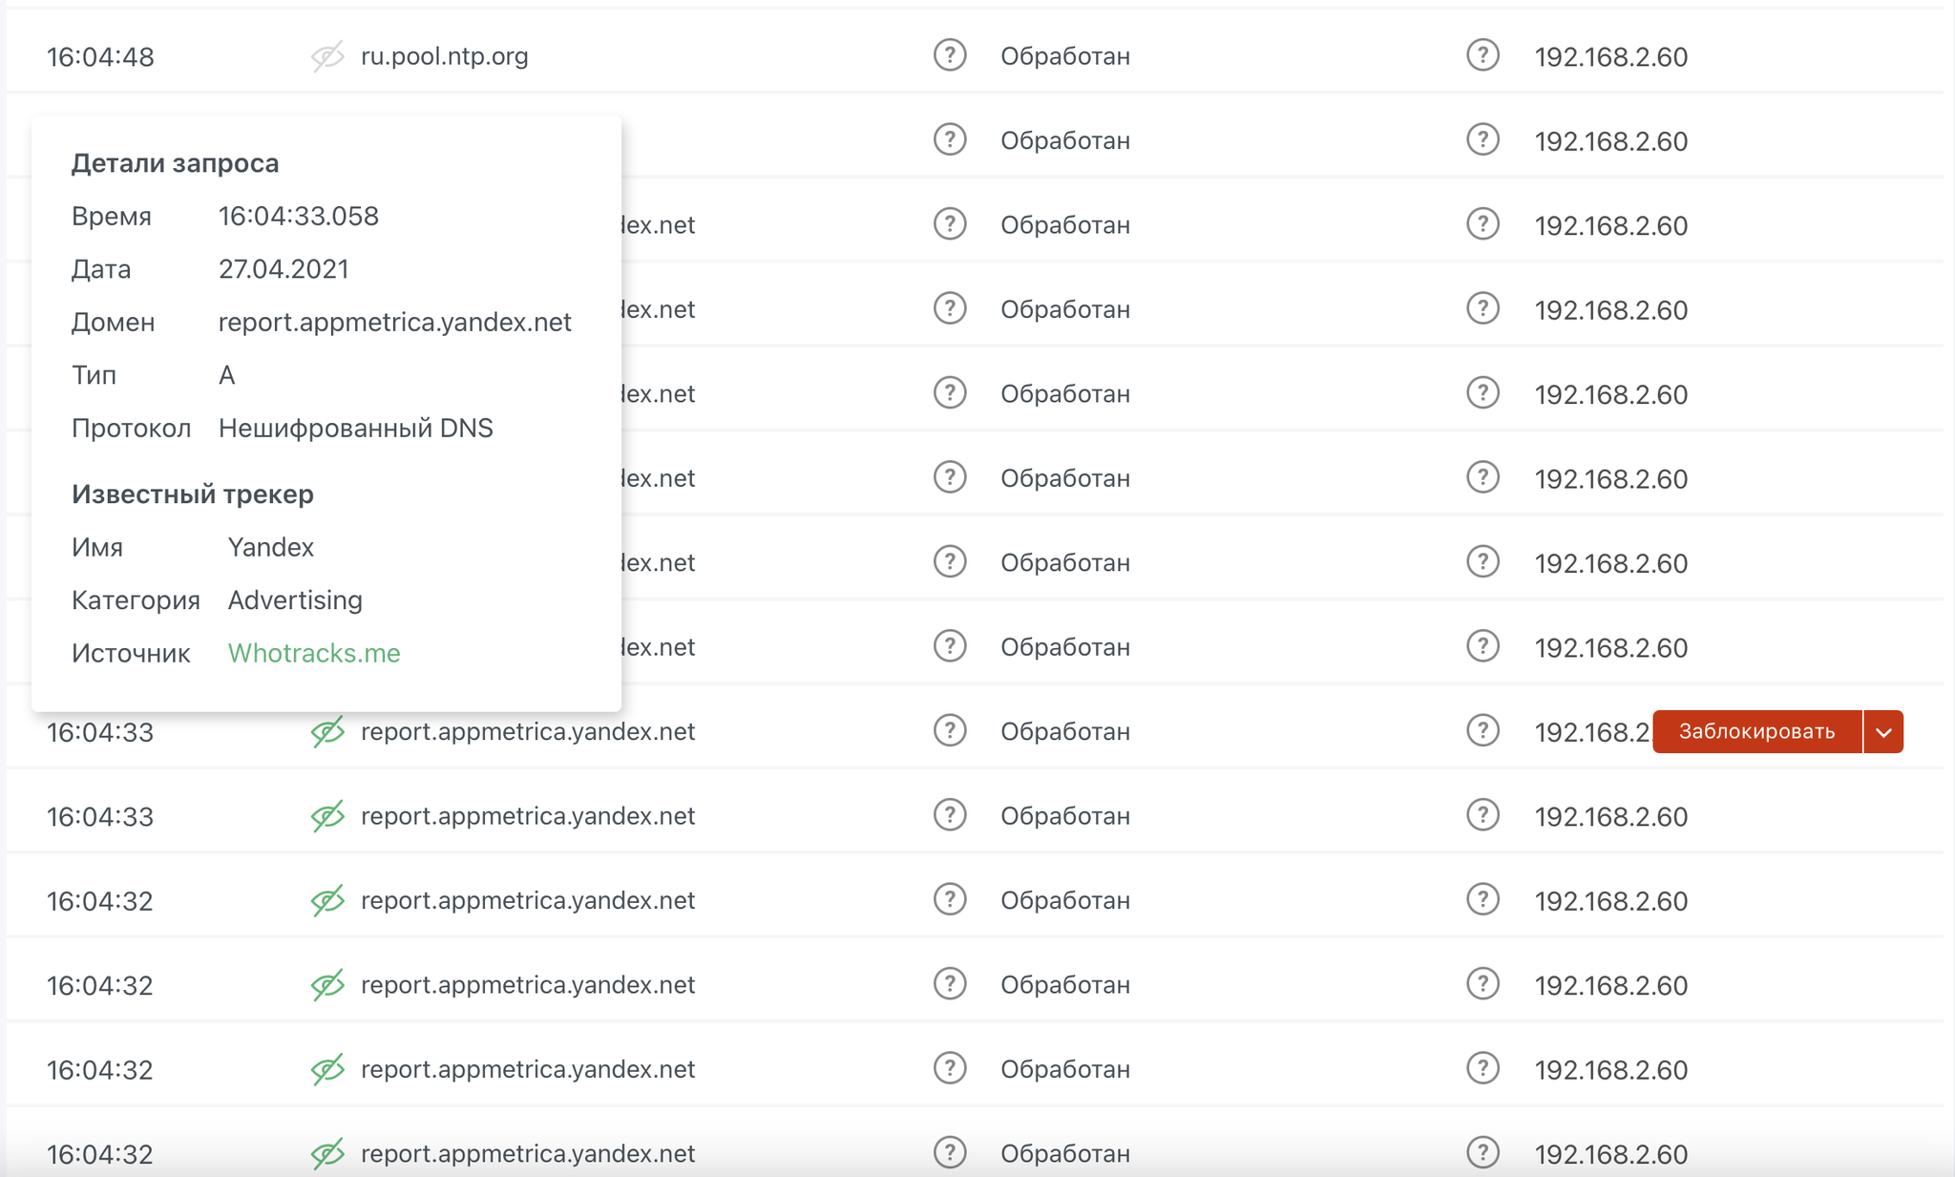Image resolution: width=1955 pixels, height=1177 pixels.
Task: Click client info icon in ru.pool.ntp.org row
Action: point(1482,55)
